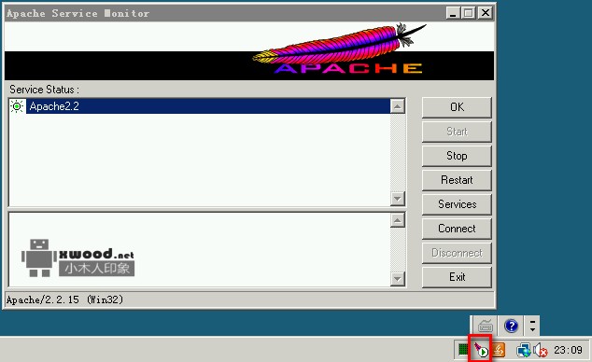592x362 pixels.
Task: Open the Services manager
Action: 457,204
